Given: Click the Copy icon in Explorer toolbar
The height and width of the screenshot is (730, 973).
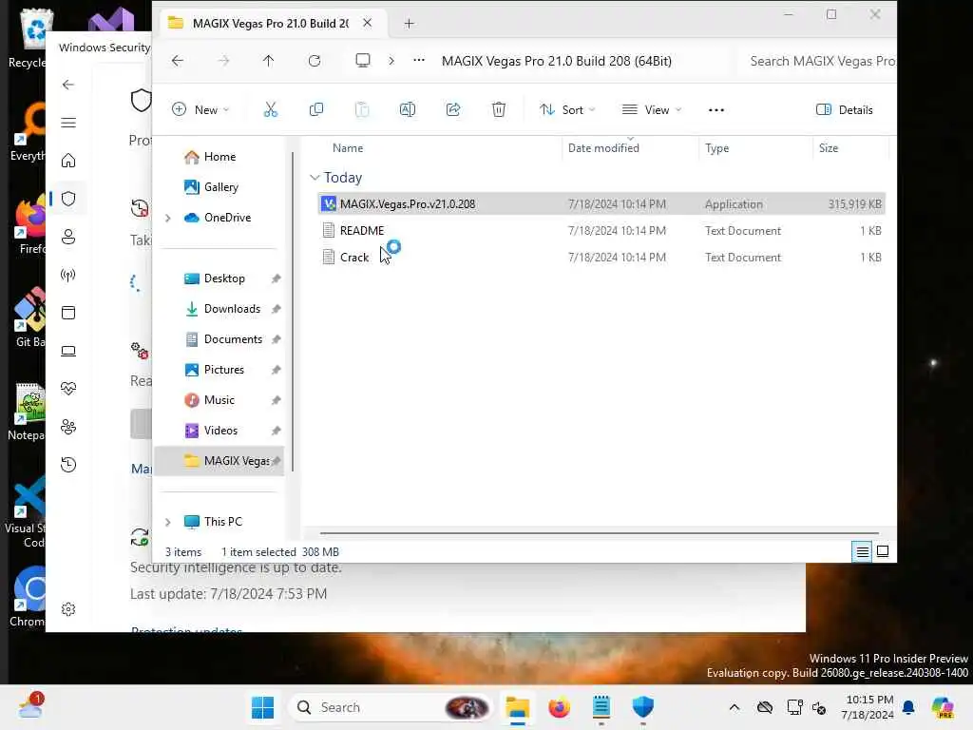Looking at the screenshot, I should 315,110.
